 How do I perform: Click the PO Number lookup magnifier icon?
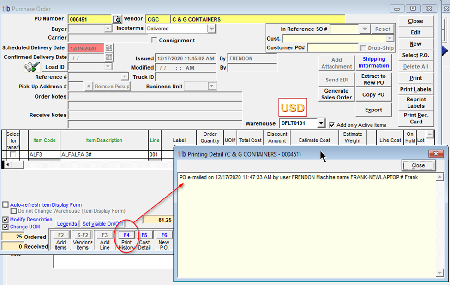point(117,19)
